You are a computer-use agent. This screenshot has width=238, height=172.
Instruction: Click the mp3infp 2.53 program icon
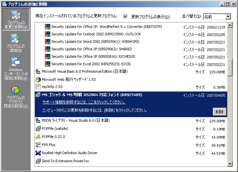pyautogui.click(x=38, y=87)
